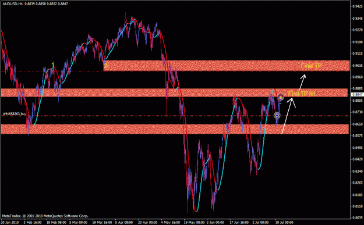The width and height of the screenshot is (364, 225).
Task: Click price axis label 0.9270
Action: pos(358,30)
